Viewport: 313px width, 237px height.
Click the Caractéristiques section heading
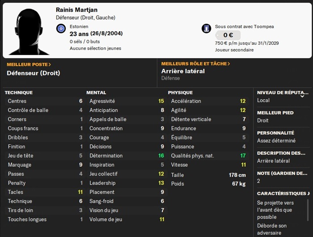[283, 194]
